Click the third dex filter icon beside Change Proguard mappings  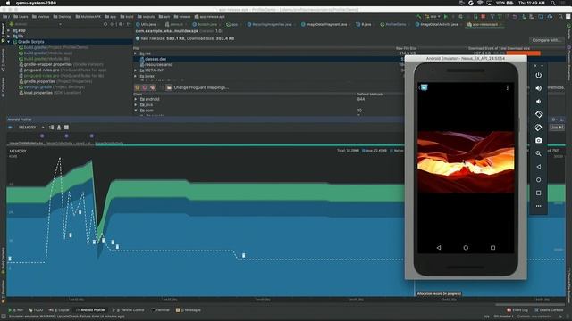point(153,87)
